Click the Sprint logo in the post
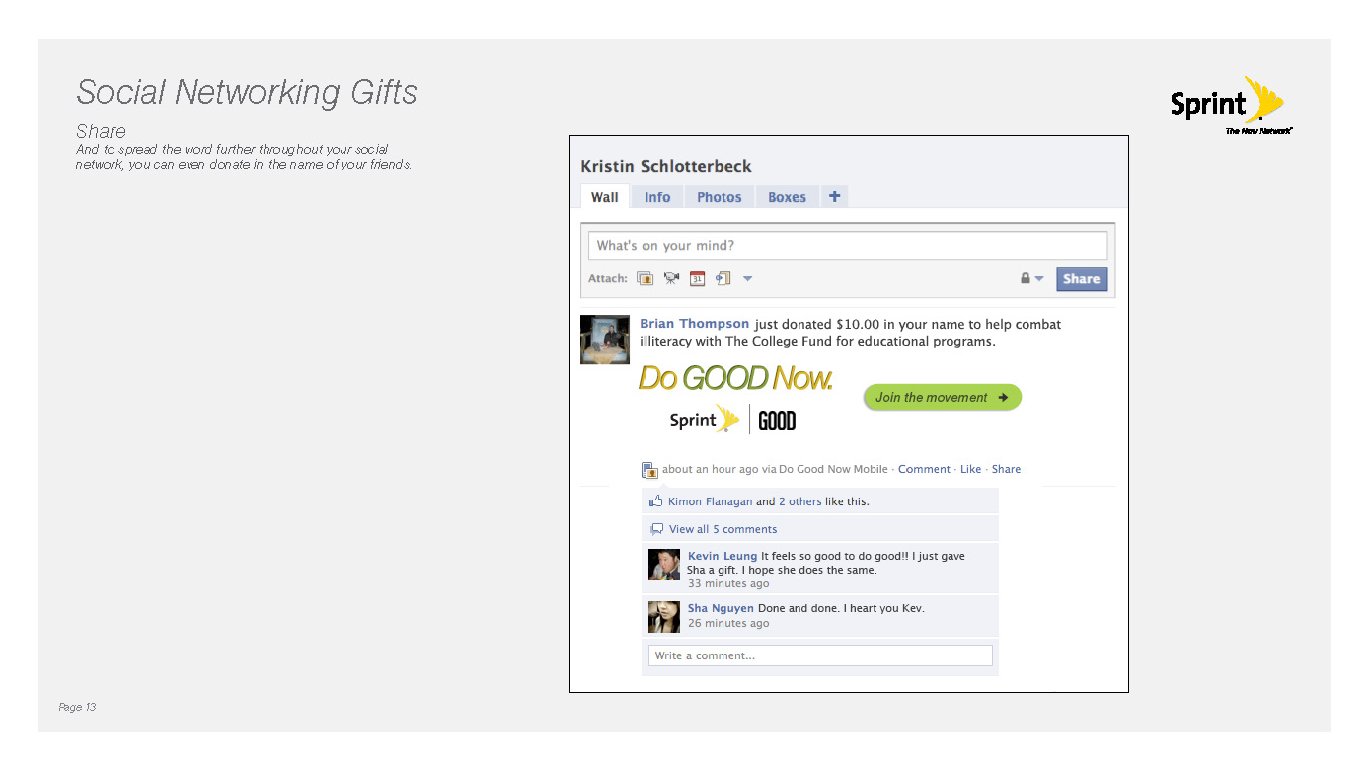 pyautogui.click(x=704, y=420)
